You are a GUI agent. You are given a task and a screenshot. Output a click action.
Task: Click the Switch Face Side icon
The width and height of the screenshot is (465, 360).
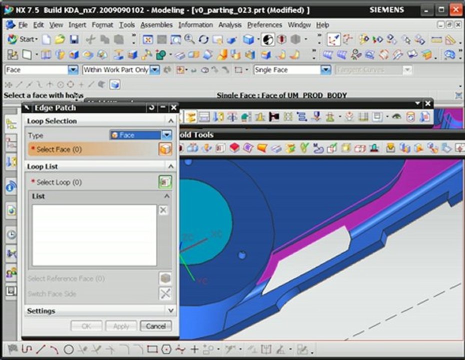tap(165, 293)
